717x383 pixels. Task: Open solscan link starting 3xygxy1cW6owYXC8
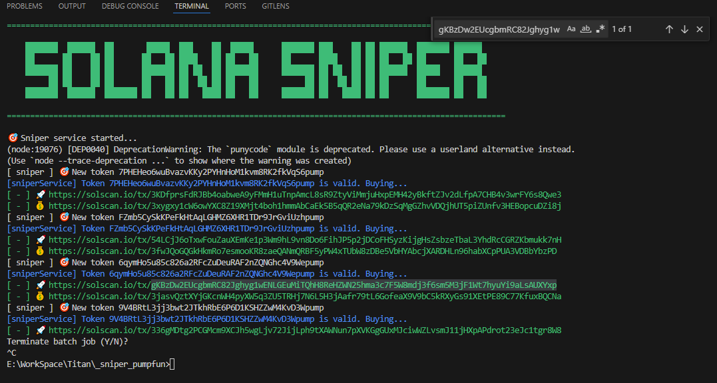pos(305,206)
